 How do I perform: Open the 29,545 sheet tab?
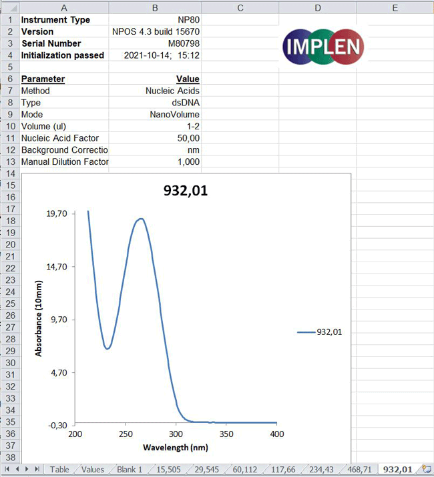206,470
